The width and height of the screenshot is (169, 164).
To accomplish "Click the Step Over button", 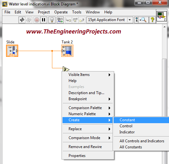I will coord(75,20).
